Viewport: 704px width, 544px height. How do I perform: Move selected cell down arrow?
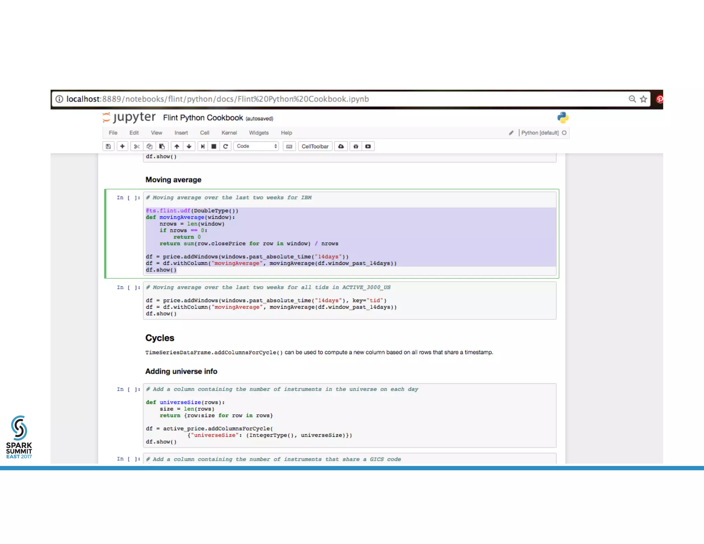[189, 146]
